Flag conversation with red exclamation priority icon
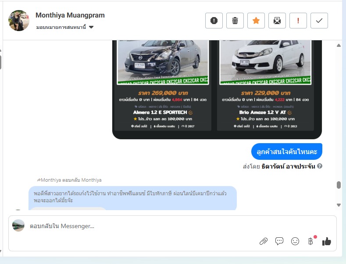The image size is (346, 264). (x=298, y=21)
